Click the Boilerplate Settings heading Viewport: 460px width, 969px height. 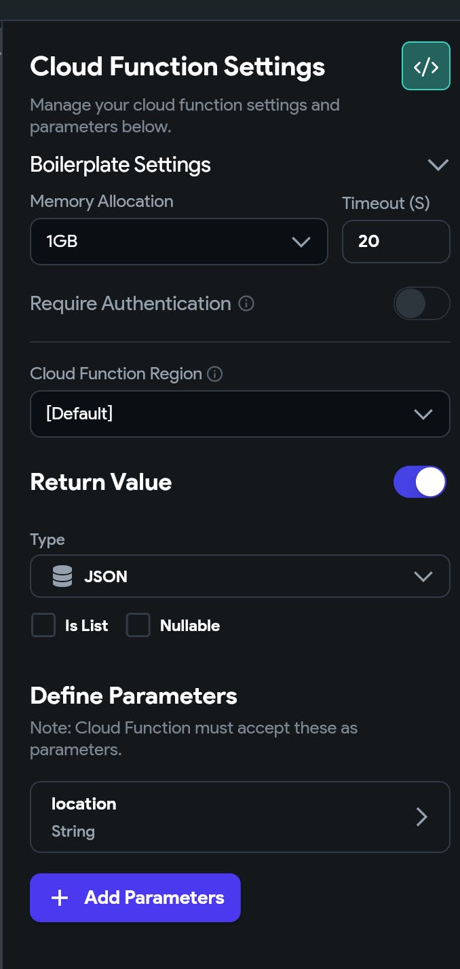point(121,164)
